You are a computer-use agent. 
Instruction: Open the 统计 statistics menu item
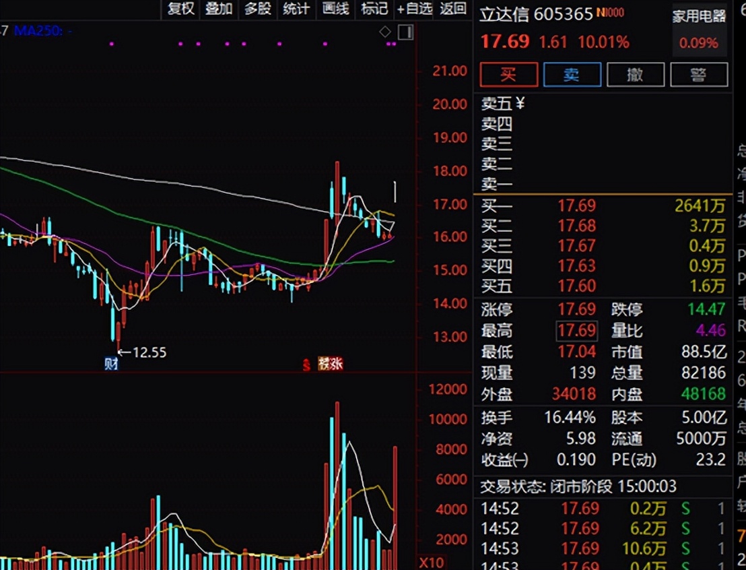coord(296,9)
